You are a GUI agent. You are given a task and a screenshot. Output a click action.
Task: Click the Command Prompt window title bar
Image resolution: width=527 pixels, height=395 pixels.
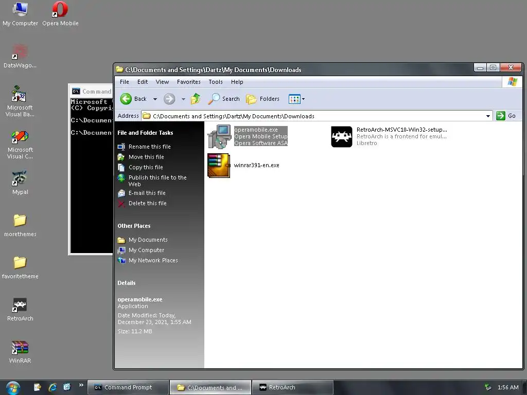92,92
